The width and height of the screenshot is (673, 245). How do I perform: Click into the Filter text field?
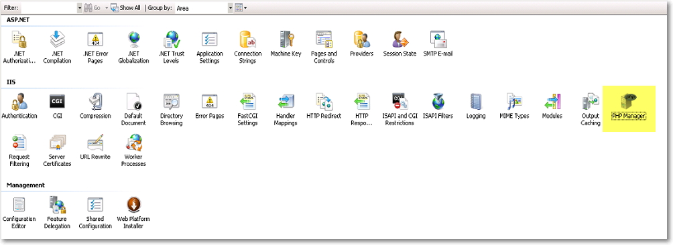(x=49, y=8)
